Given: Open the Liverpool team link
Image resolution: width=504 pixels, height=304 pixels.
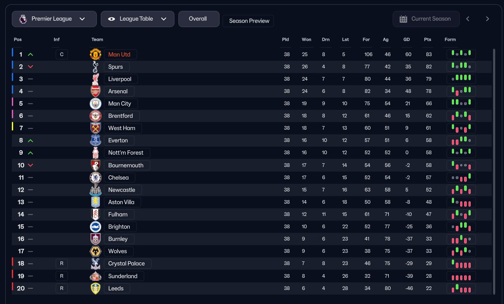Looking at the screenshot, I should pos(120,79).
